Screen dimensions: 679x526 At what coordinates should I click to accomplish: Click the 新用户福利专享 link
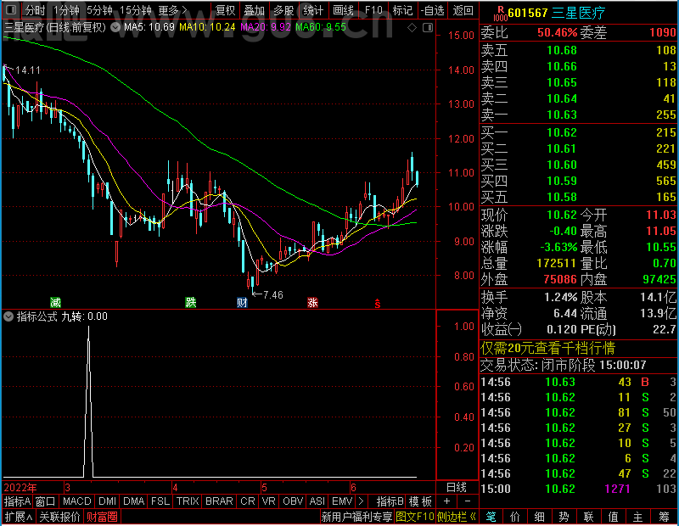pyautogui.click(x=356, y=517)
